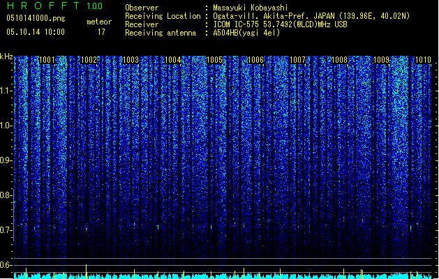
Task: Click time marker 1005 on the spectrogram
Action: coord(214,60)
